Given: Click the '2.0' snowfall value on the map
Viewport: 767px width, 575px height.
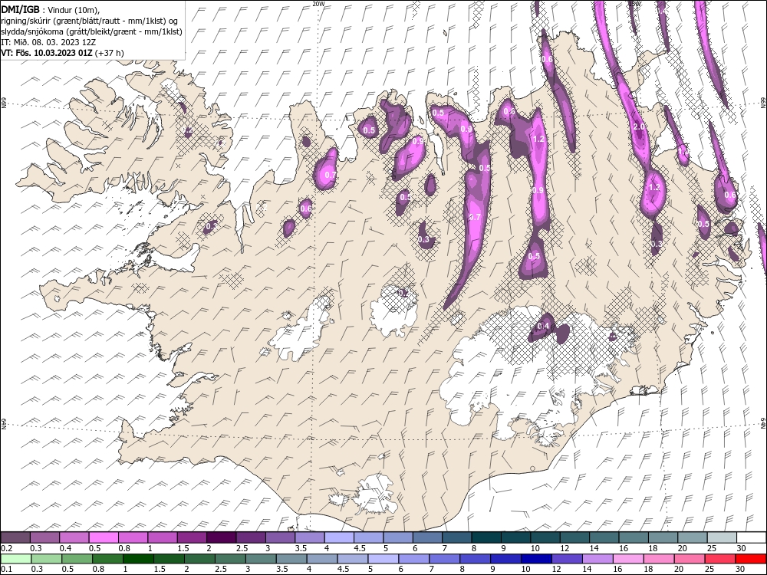Looking at the screenshot, I should pyautogui.click(x=639, y=127).
